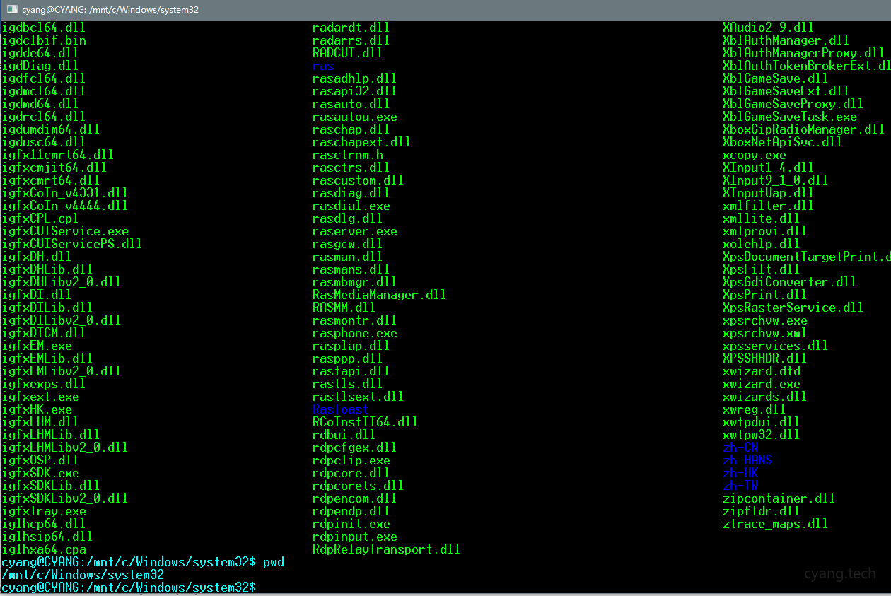Select igdbcl64.dll at the top left

point(43,28)
